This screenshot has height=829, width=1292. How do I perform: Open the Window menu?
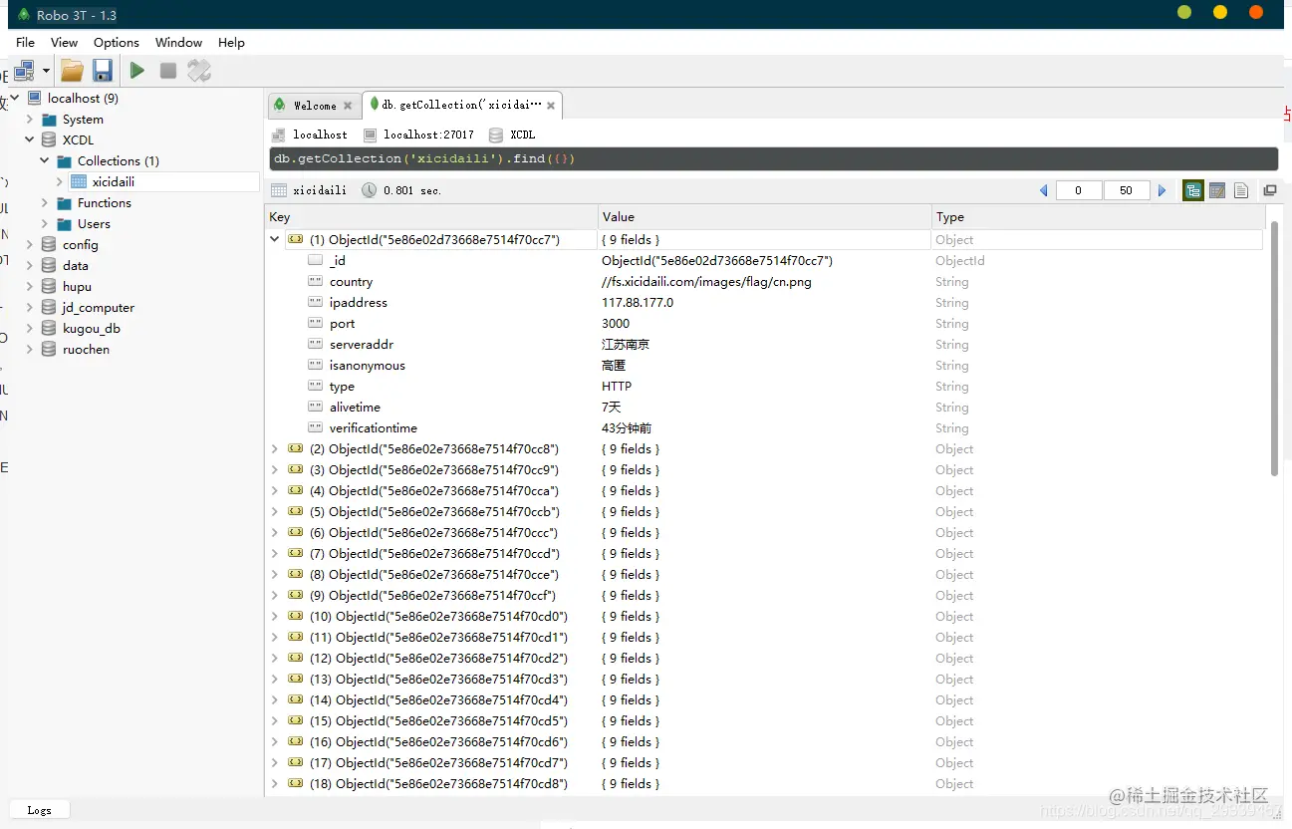click(178, 42)
